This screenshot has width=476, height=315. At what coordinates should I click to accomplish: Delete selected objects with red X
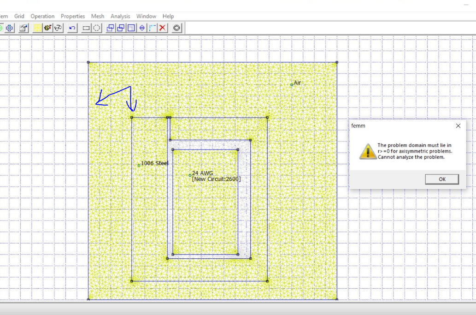pos(163,28)
